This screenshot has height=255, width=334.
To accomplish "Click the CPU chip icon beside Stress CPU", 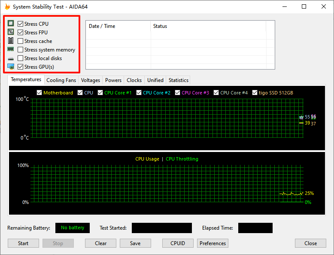I will (x=11, y=23).
